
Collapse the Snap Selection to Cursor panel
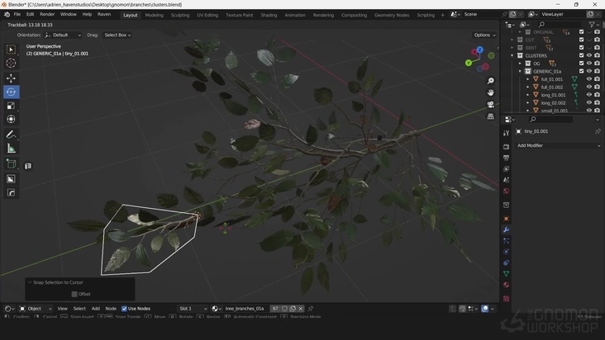[x=30, y=282]
